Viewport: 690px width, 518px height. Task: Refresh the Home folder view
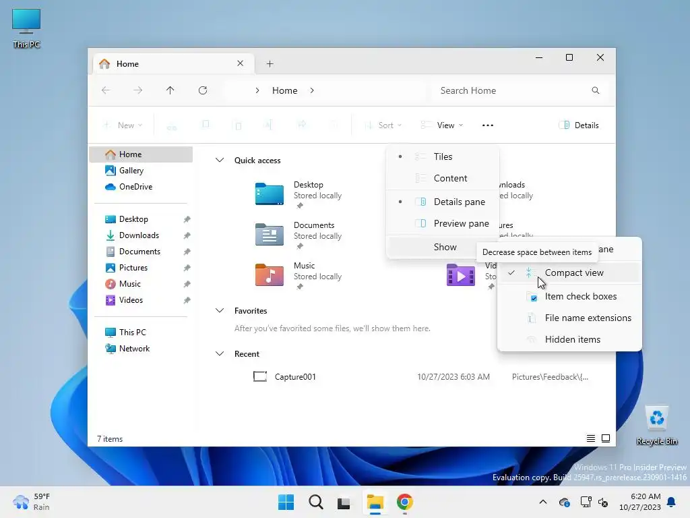[202, 90]
